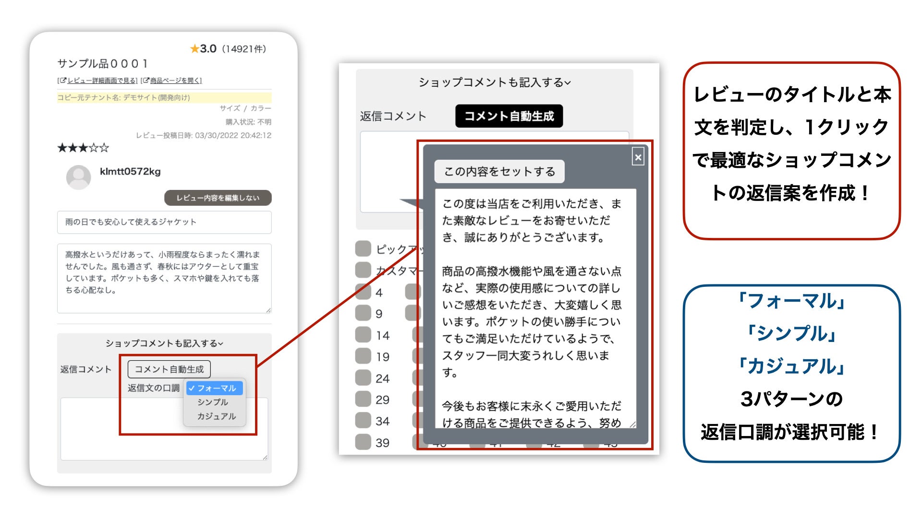The width and height of the screenshot is (922, 518).
Task: Collapse the ショップコメントも記入する section
Action: pos(163,343)
